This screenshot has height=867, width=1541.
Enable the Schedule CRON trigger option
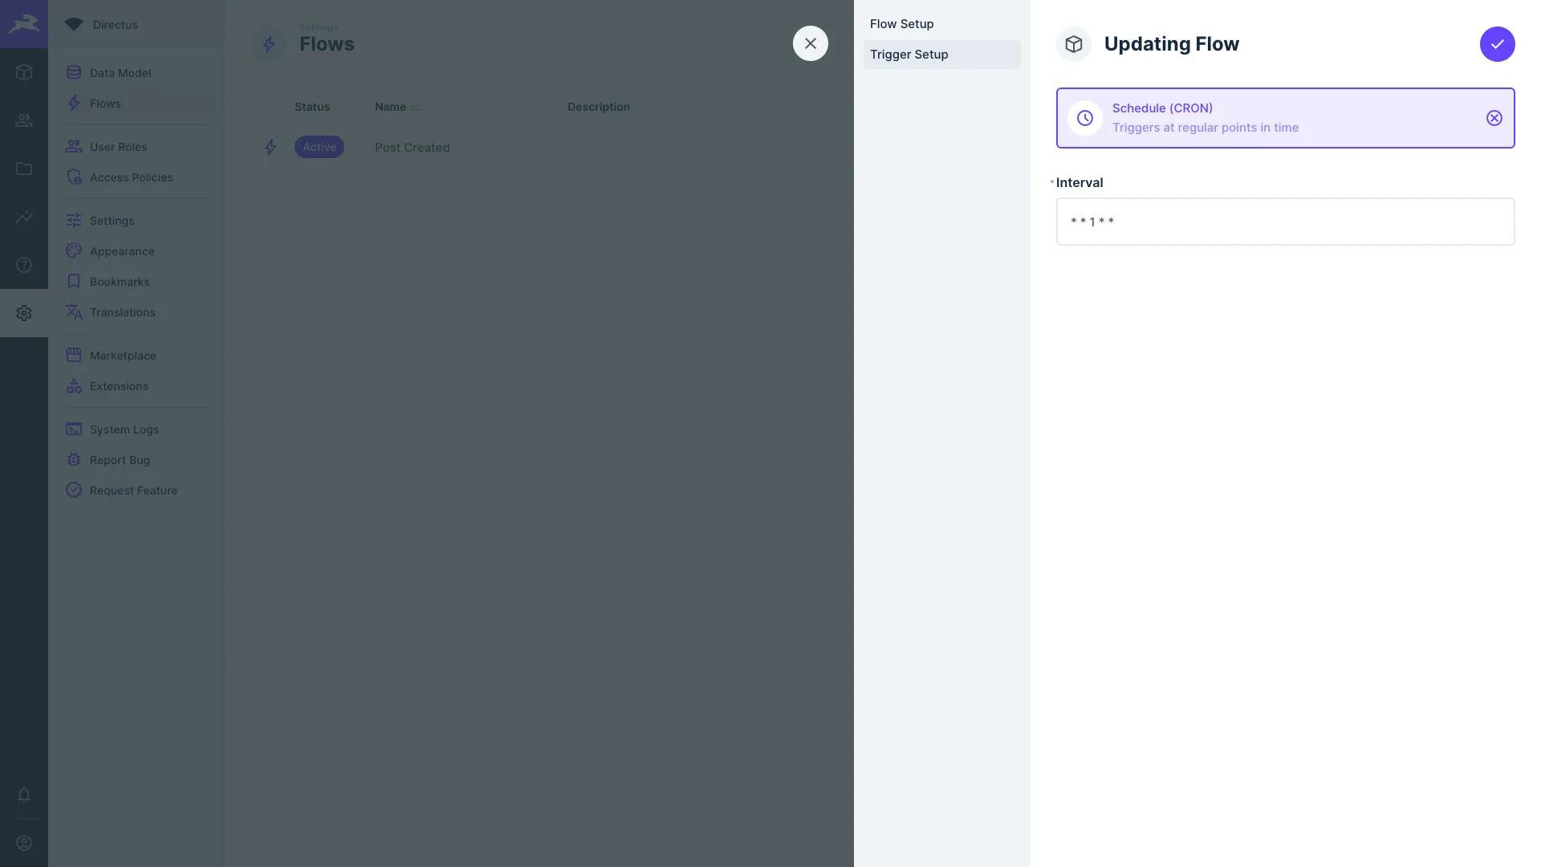coord(1285,117)
